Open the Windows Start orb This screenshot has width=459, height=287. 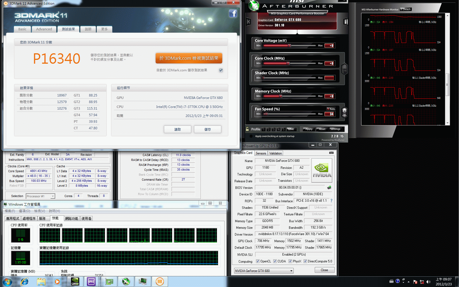7,281
